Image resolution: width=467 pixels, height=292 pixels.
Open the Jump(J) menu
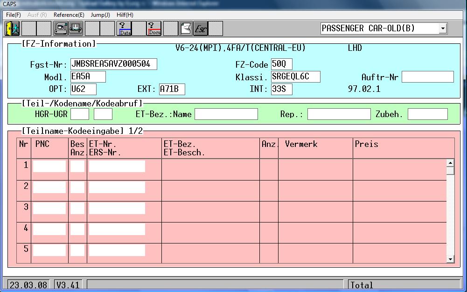[x=100, y=15]
